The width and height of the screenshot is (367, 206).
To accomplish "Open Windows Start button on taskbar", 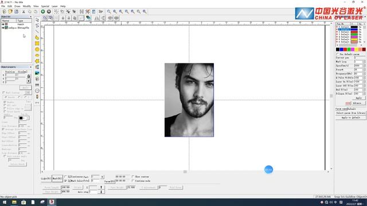I will 5,202.
